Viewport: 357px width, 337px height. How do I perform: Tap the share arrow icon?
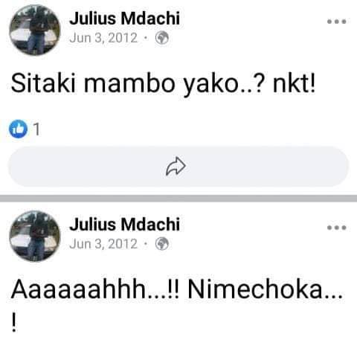pos(176,166)
